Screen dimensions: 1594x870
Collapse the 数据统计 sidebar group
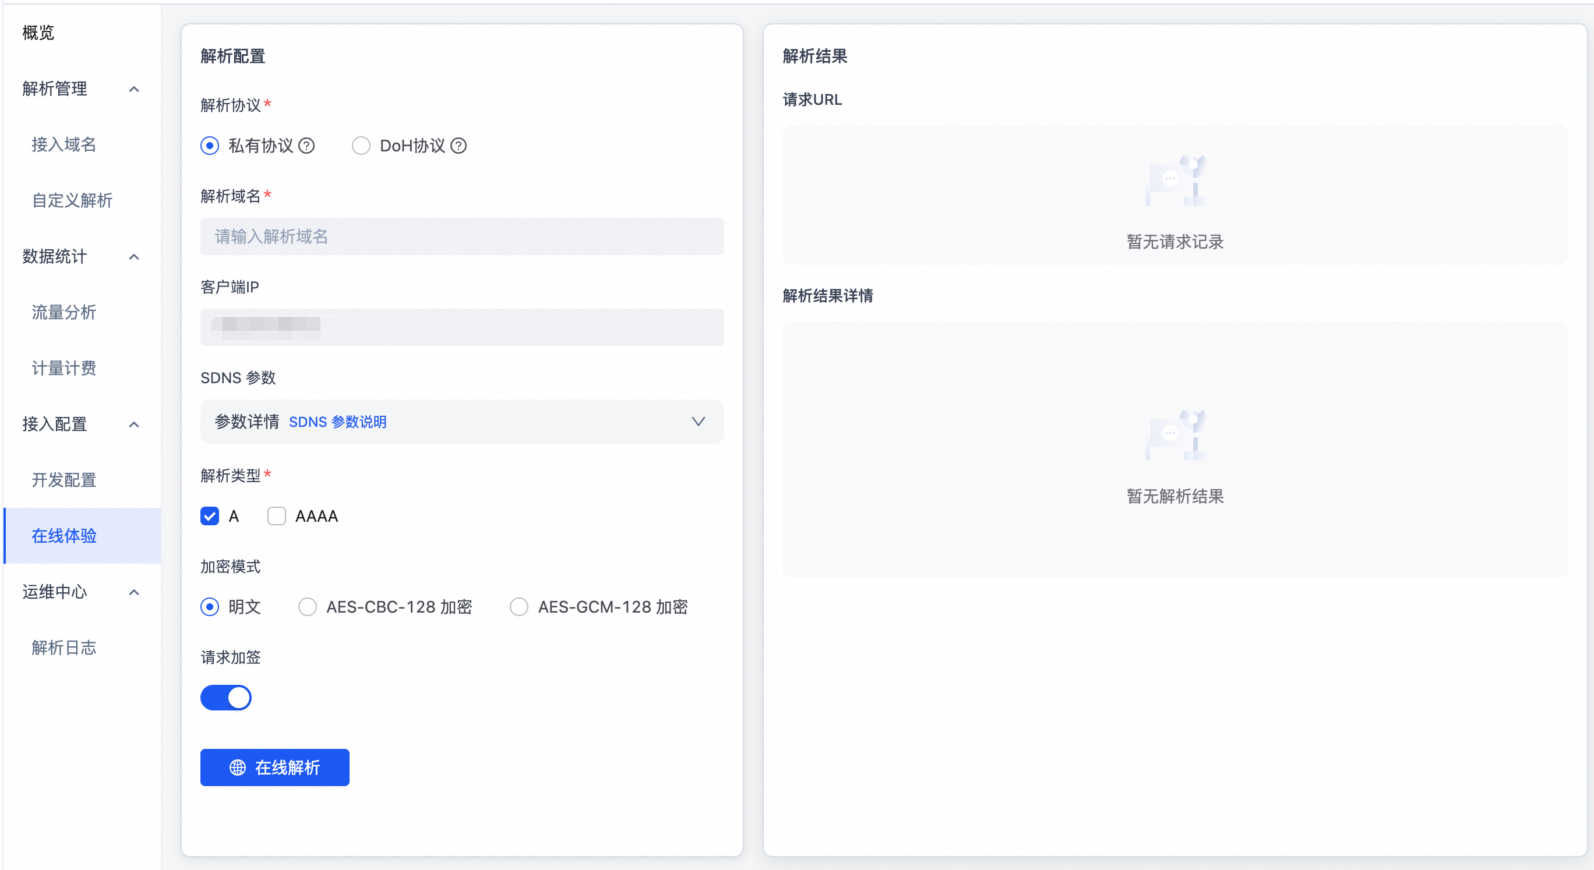(133, 257)
